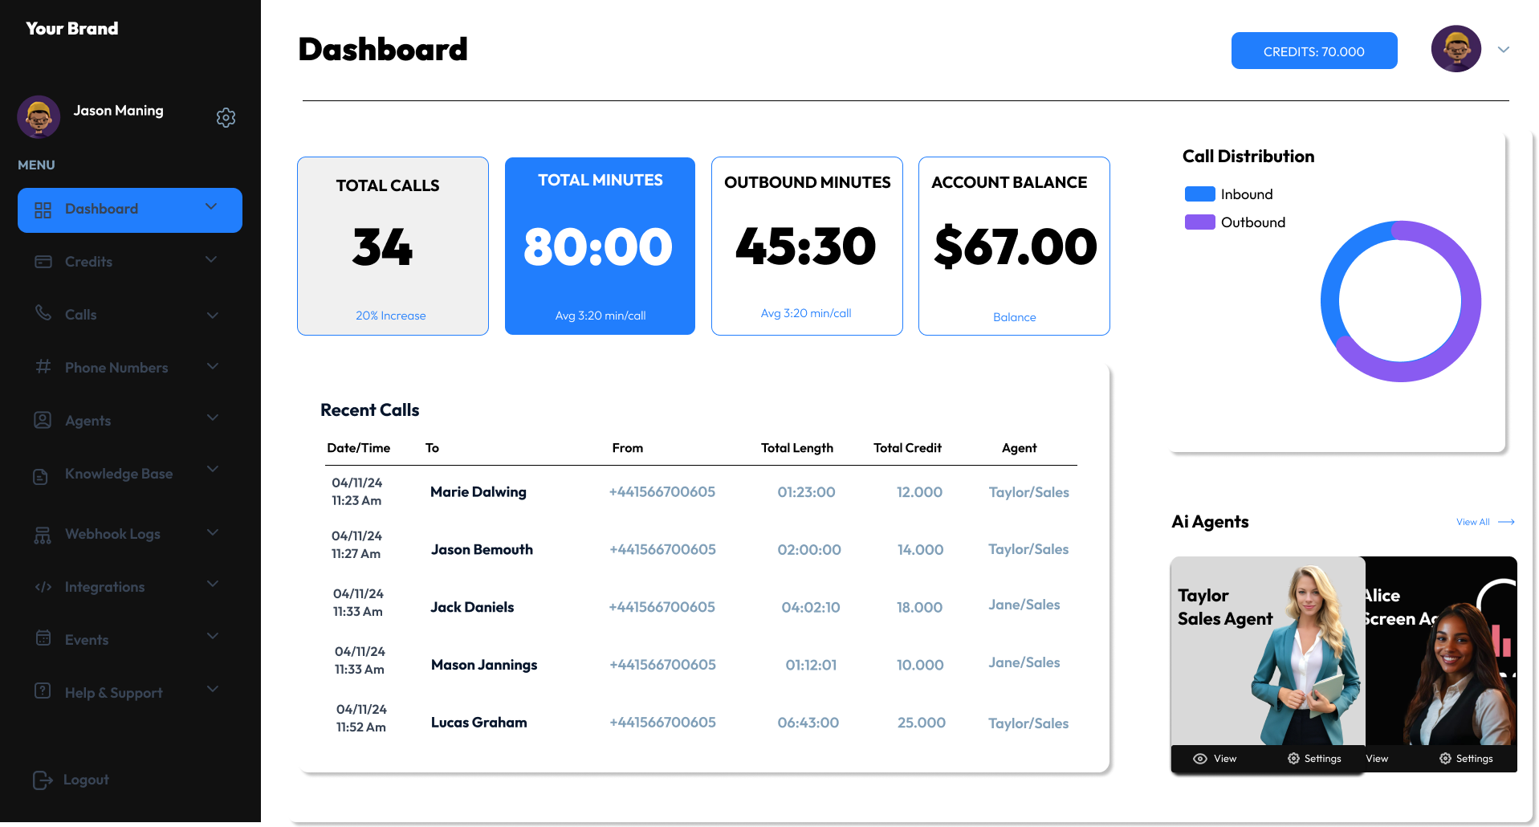
Task: Open settings gear next to Jason Maning
Action: 226,118
